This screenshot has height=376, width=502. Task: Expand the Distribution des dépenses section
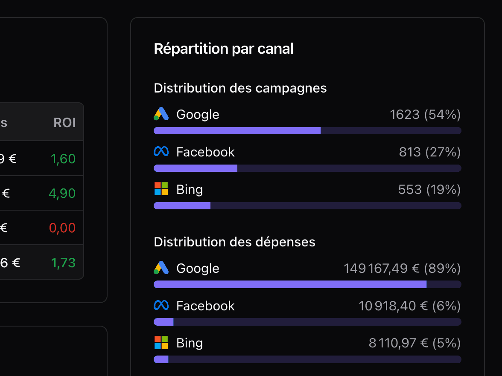(x=234, y=241)
